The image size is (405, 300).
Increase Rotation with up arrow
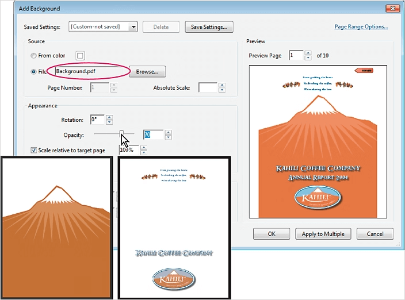(x=109, y=117)
